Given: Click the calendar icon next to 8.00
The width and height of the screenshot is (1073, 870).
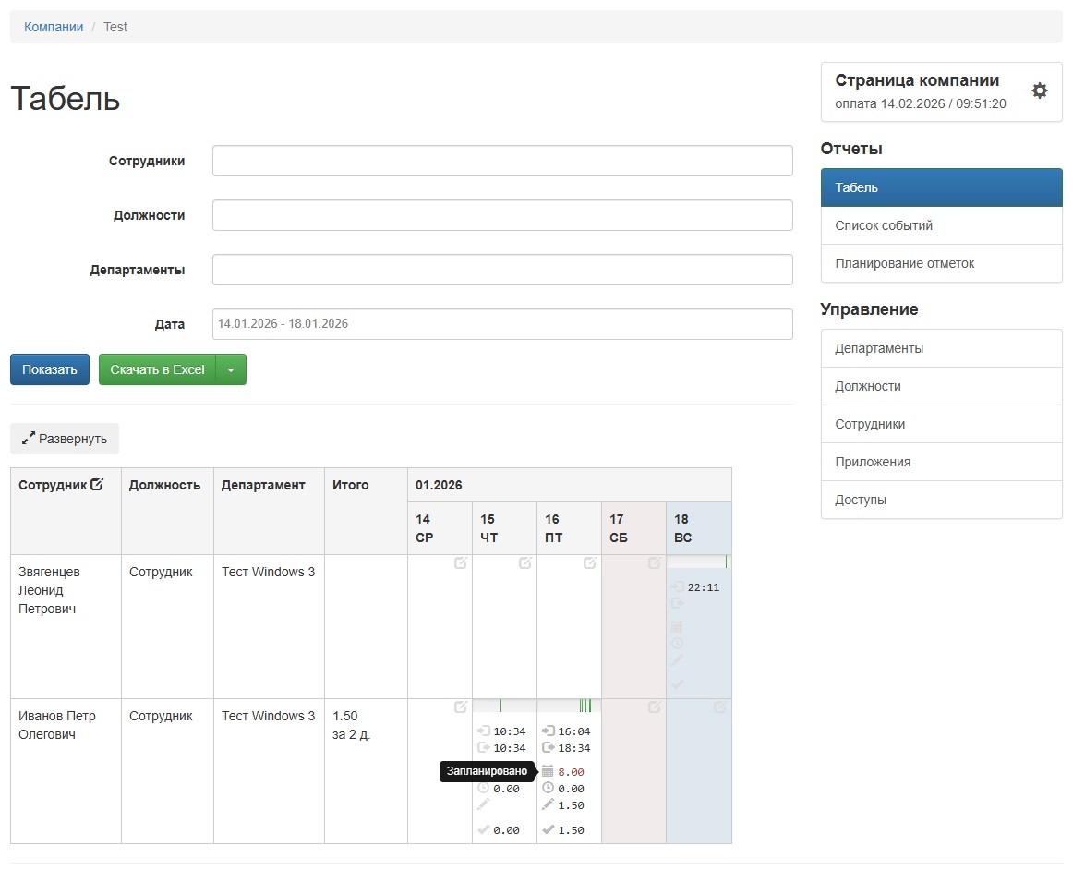Looking at the screenshot, I should (x=548, y=771).
